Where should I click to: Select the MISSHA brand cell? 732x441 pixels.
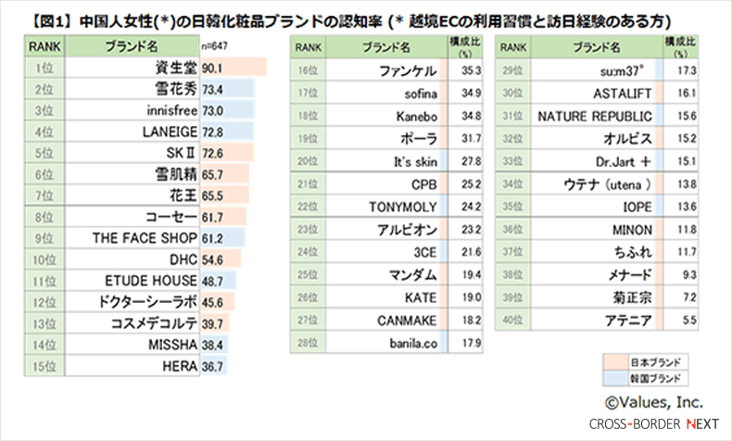click(133, 345)
